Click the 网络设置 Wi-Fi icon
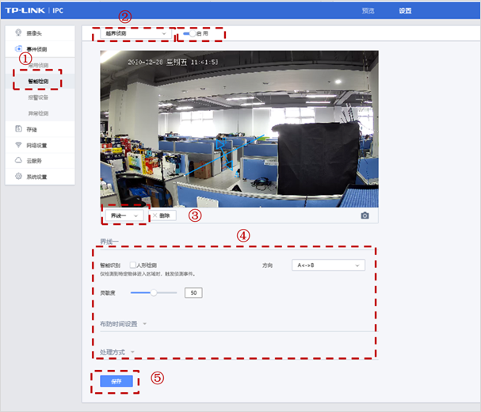The width and height of the screenshot is (481, 412). 19,145
